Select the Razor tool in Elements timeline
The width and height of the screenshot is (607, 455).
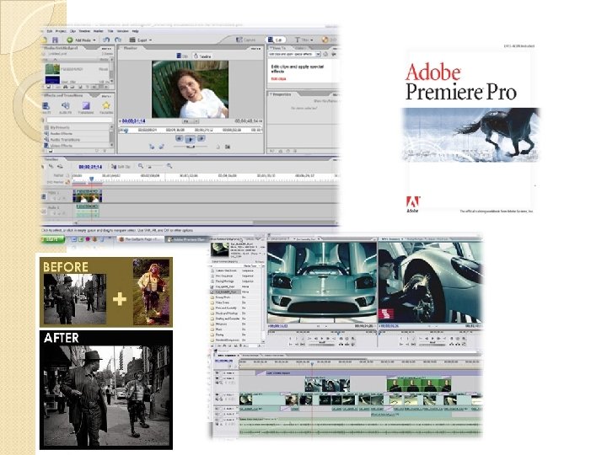51,166
